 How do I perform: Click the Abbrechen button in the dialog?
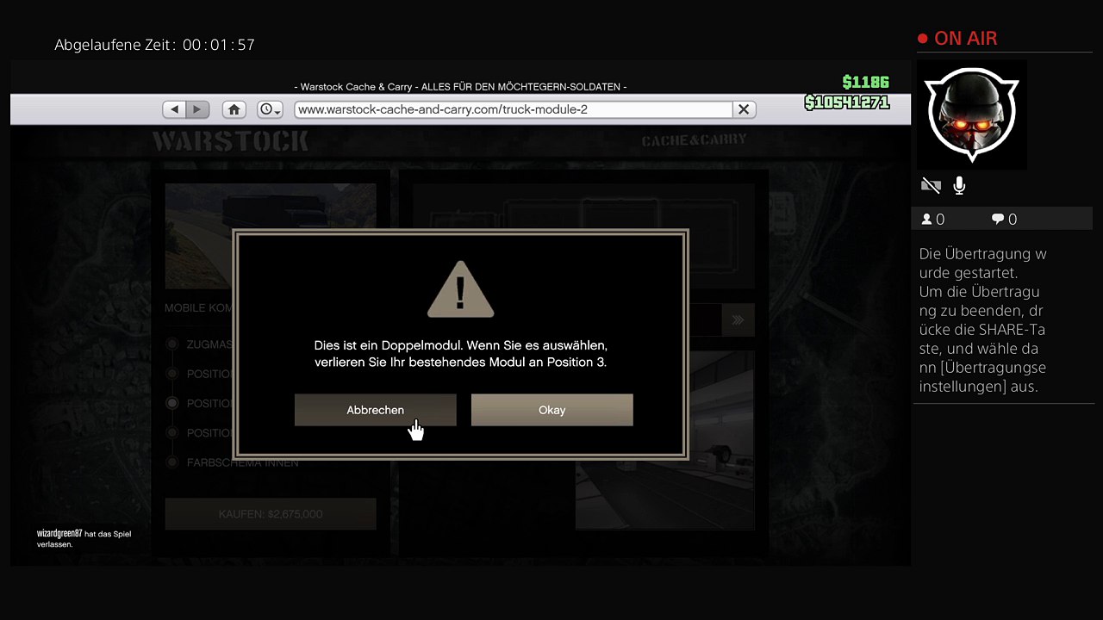375,410
